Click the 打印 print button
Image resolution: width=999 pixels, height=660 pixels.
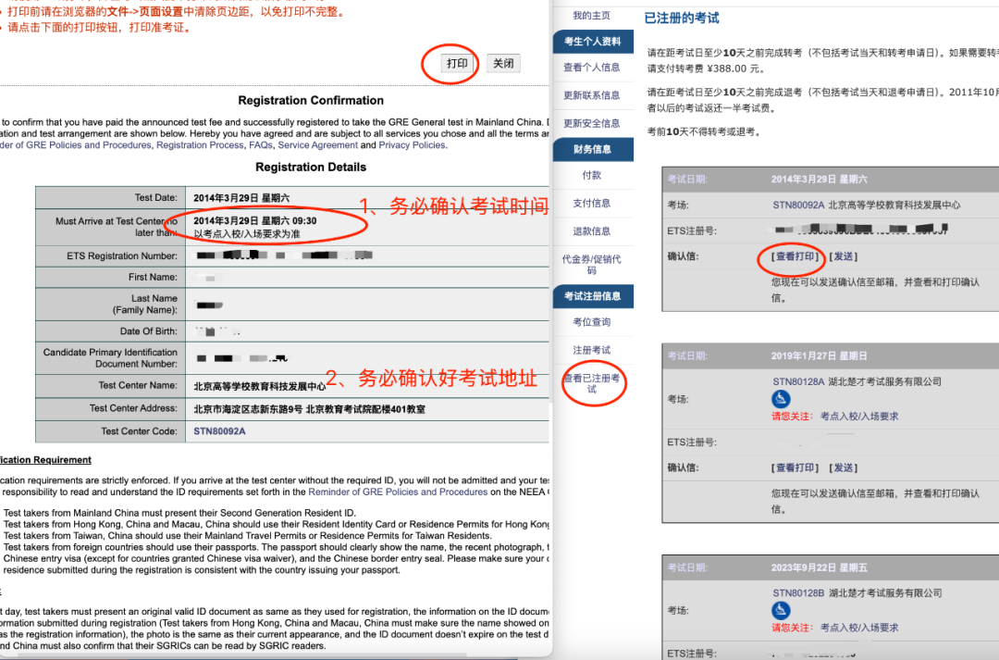coord(457,64)
